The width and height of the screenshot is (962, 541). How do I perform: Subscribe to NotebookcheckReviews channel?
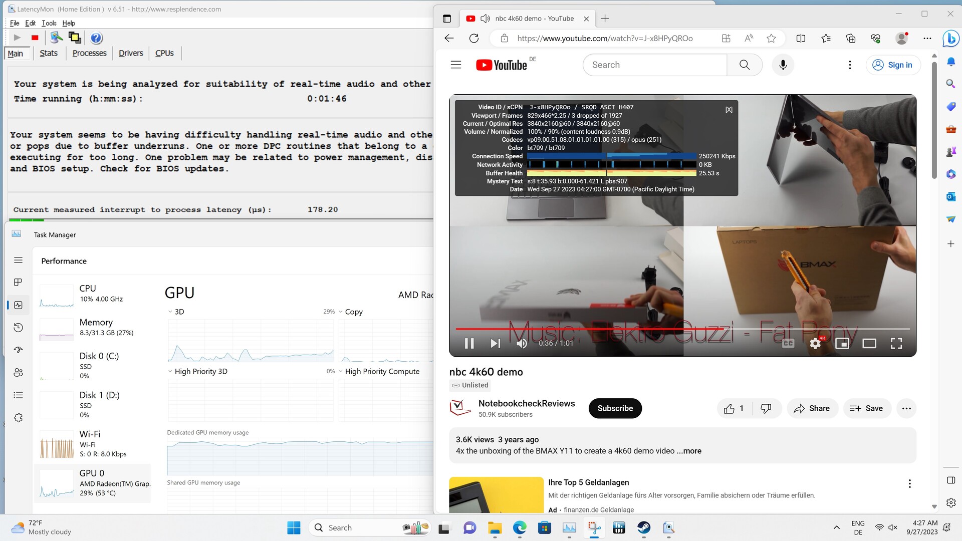[x=615, y=408]
